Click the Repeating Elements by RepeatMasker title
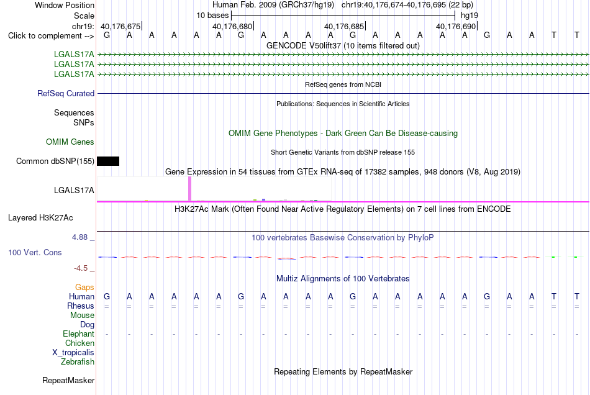This screenshot has width=590, height=395. pos(343,372)
